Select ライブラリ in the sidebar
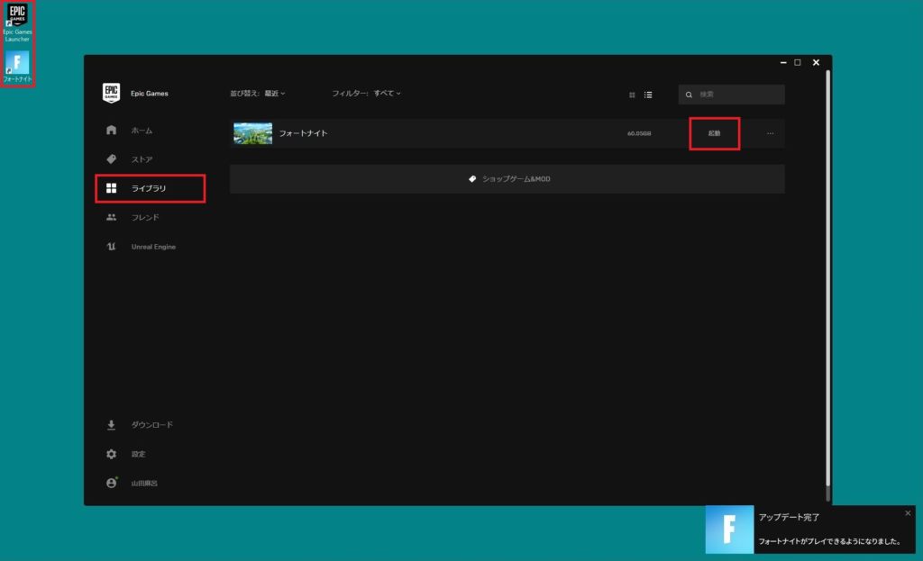923x561 pixels. tap(151, 188)
